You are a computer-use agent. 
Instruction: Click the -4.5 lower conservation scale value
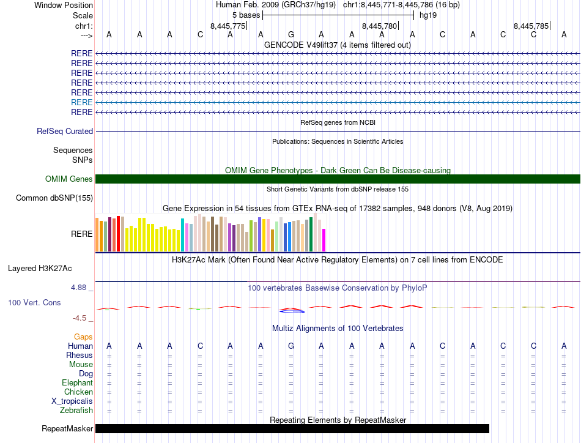(x=80, y=318)
